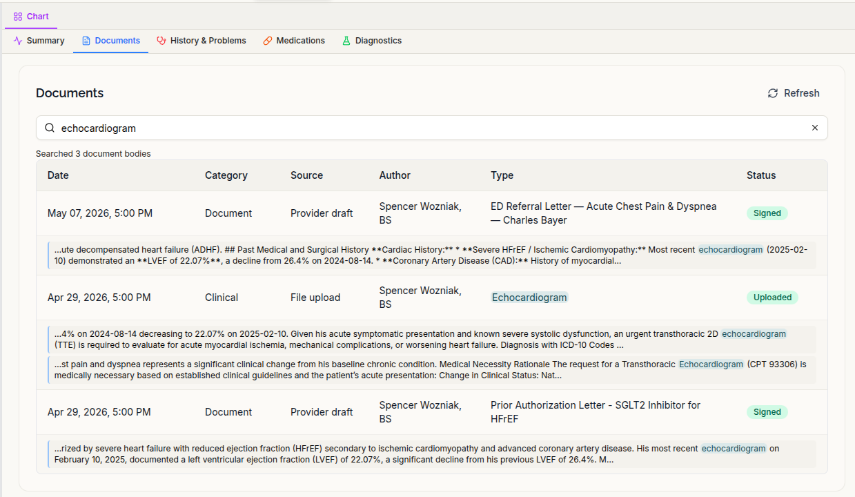Click the search magnifier icon
Image resolution: width=855 pixels, height=497 pixels.
[x=50, y=128]
